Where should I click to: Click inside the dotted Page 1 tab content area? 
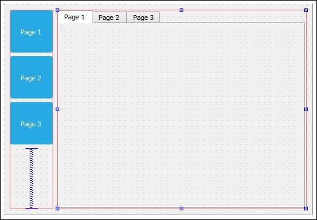tap(181, 115)
